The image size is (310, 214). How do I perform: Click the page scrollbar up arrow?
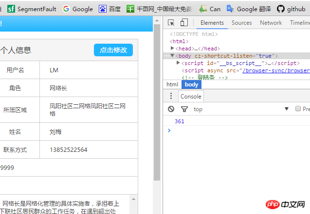157,20
